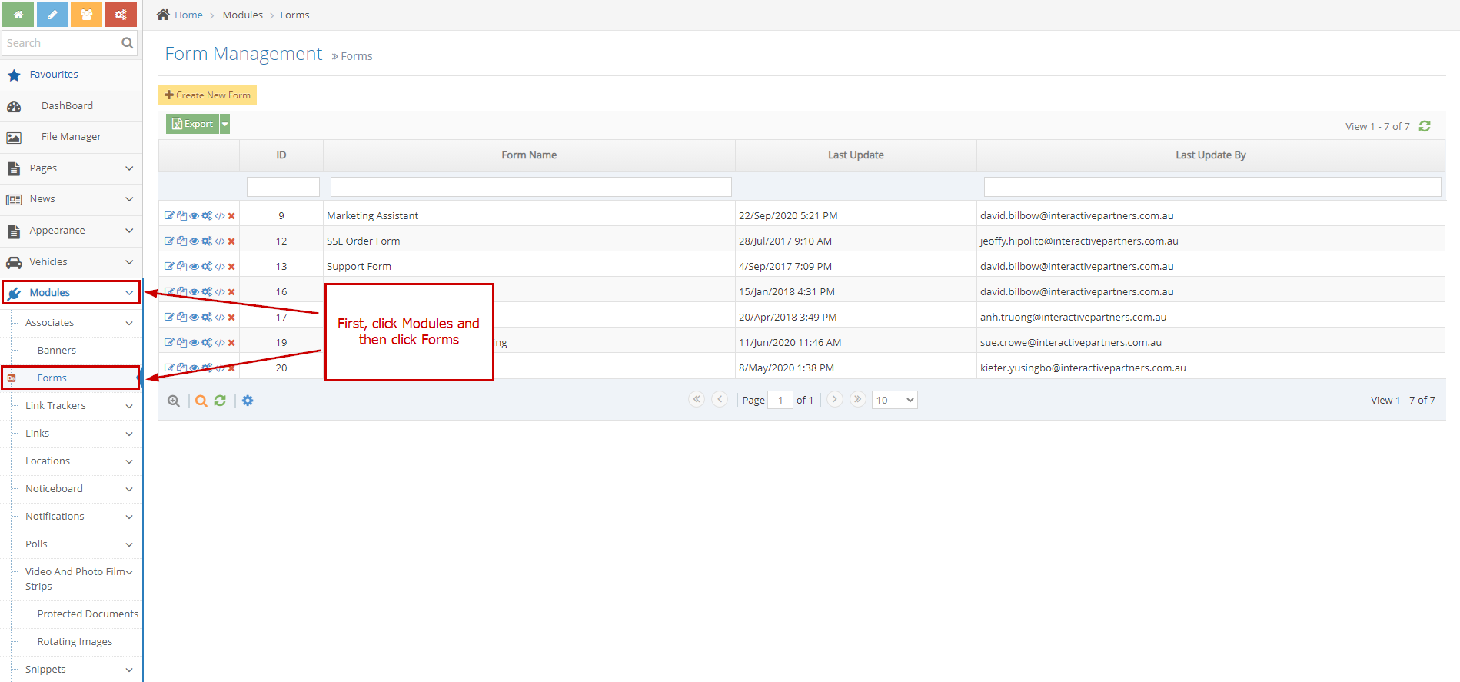Open Link Trackers in the sidebar
The width and height of the screenshot is (1460, 682).
pos(55,406)
